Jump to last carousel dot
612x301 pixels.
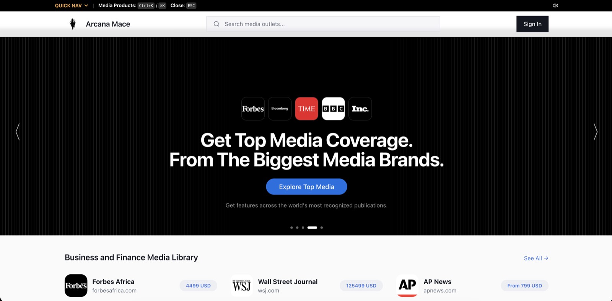[322, 228]
